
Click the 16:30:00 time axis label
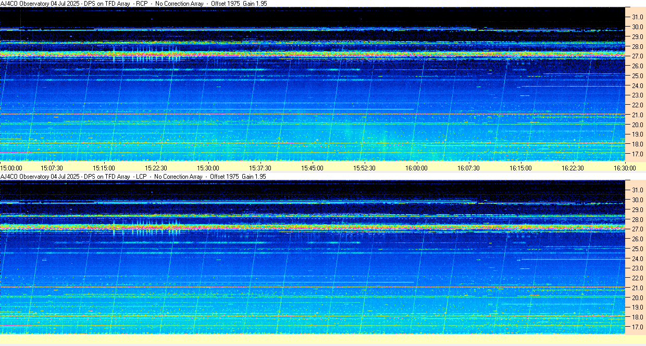point(625,168)
